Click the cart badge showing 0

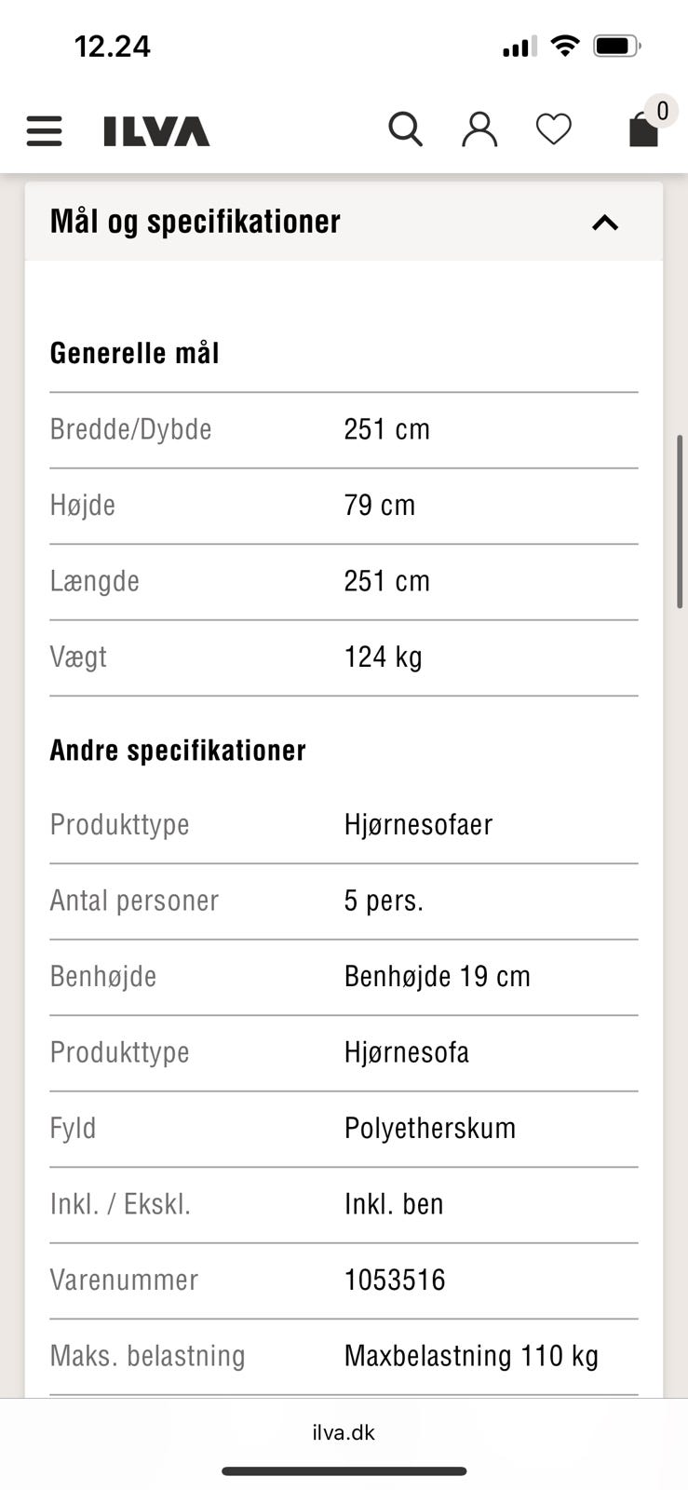click(662, 109)
